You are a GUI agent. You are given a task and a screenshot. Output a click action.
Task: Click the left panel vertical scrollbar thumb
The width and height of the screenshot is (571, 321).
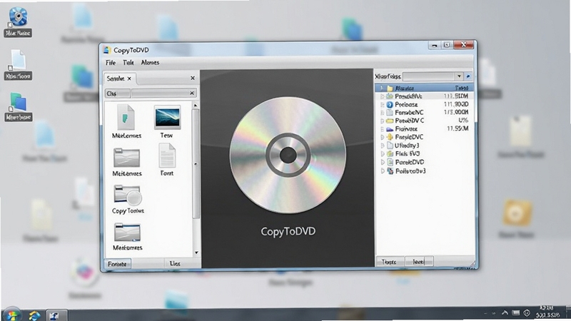tap(196, 164)
